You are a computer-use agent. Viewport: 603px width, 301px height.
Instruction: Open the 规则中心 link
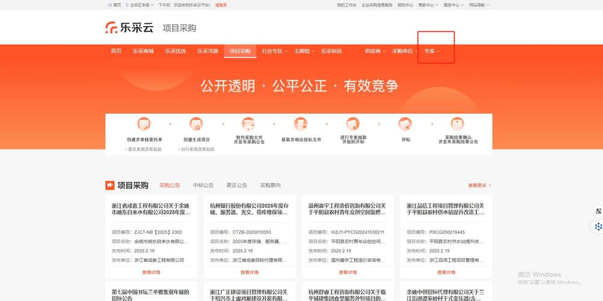tap(405, 5)
